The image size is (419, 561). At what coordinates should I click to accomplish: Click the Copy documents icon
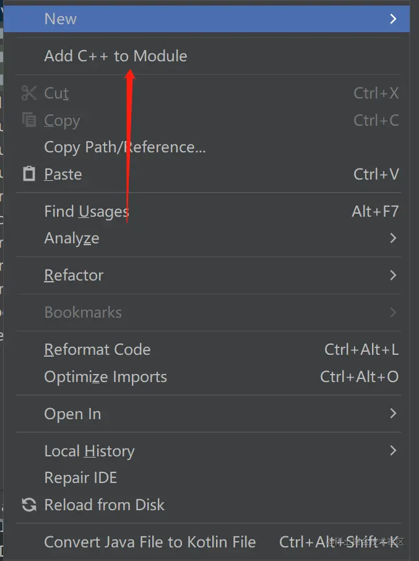point(29,120)
